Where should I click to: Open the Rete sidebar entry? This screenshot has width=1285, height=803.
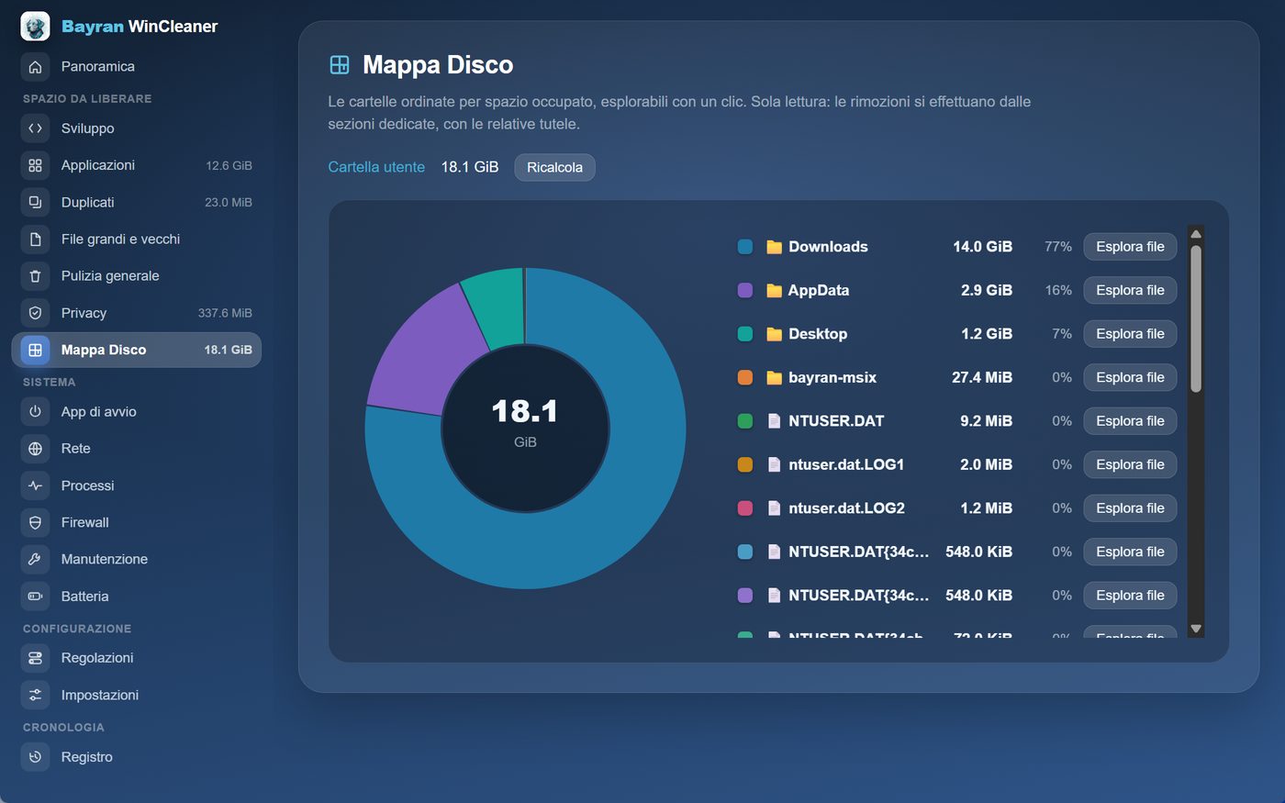137,449
